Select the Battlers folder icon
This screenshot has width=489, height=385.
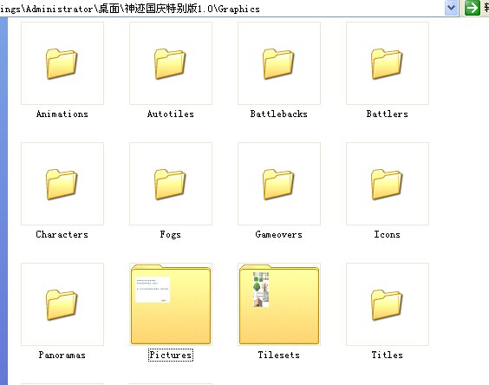click(387, 63)
